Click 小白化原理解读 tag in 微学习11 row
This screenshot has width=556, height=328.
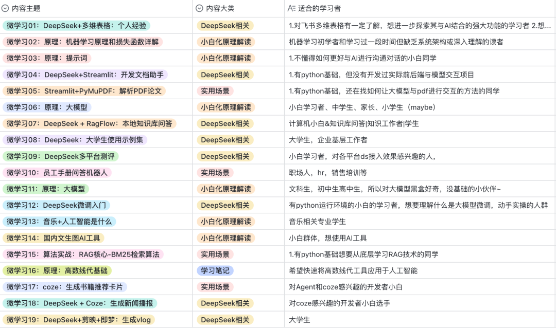(226, 189)
